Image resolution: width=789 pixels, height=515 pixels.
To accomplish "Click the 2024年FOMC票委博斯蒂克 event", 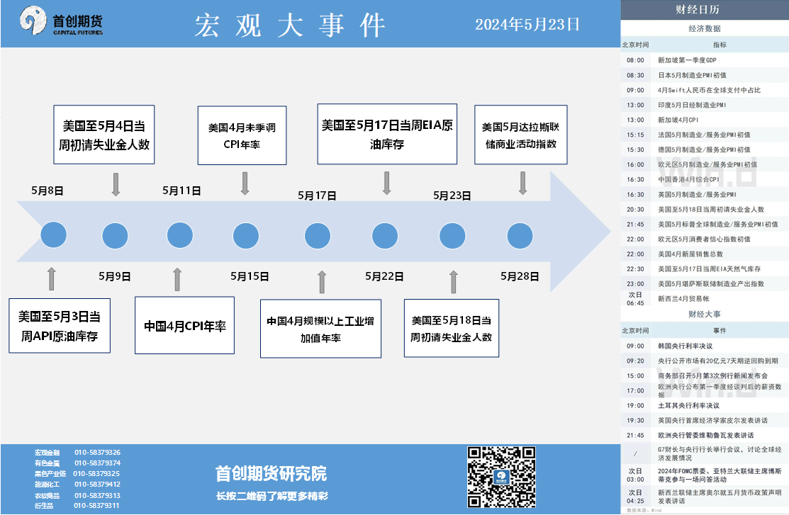I will (705, 475).
